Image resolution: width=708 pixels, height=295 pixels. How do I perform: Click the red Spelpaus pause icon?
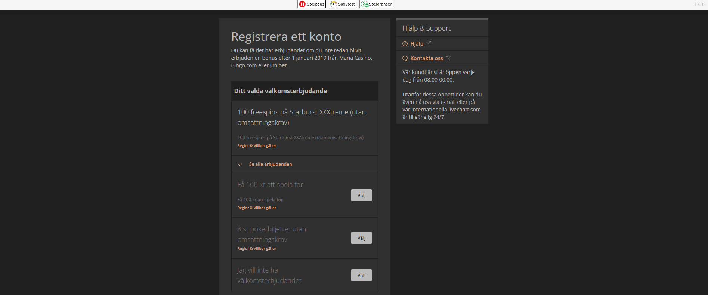tap(302, 4)
